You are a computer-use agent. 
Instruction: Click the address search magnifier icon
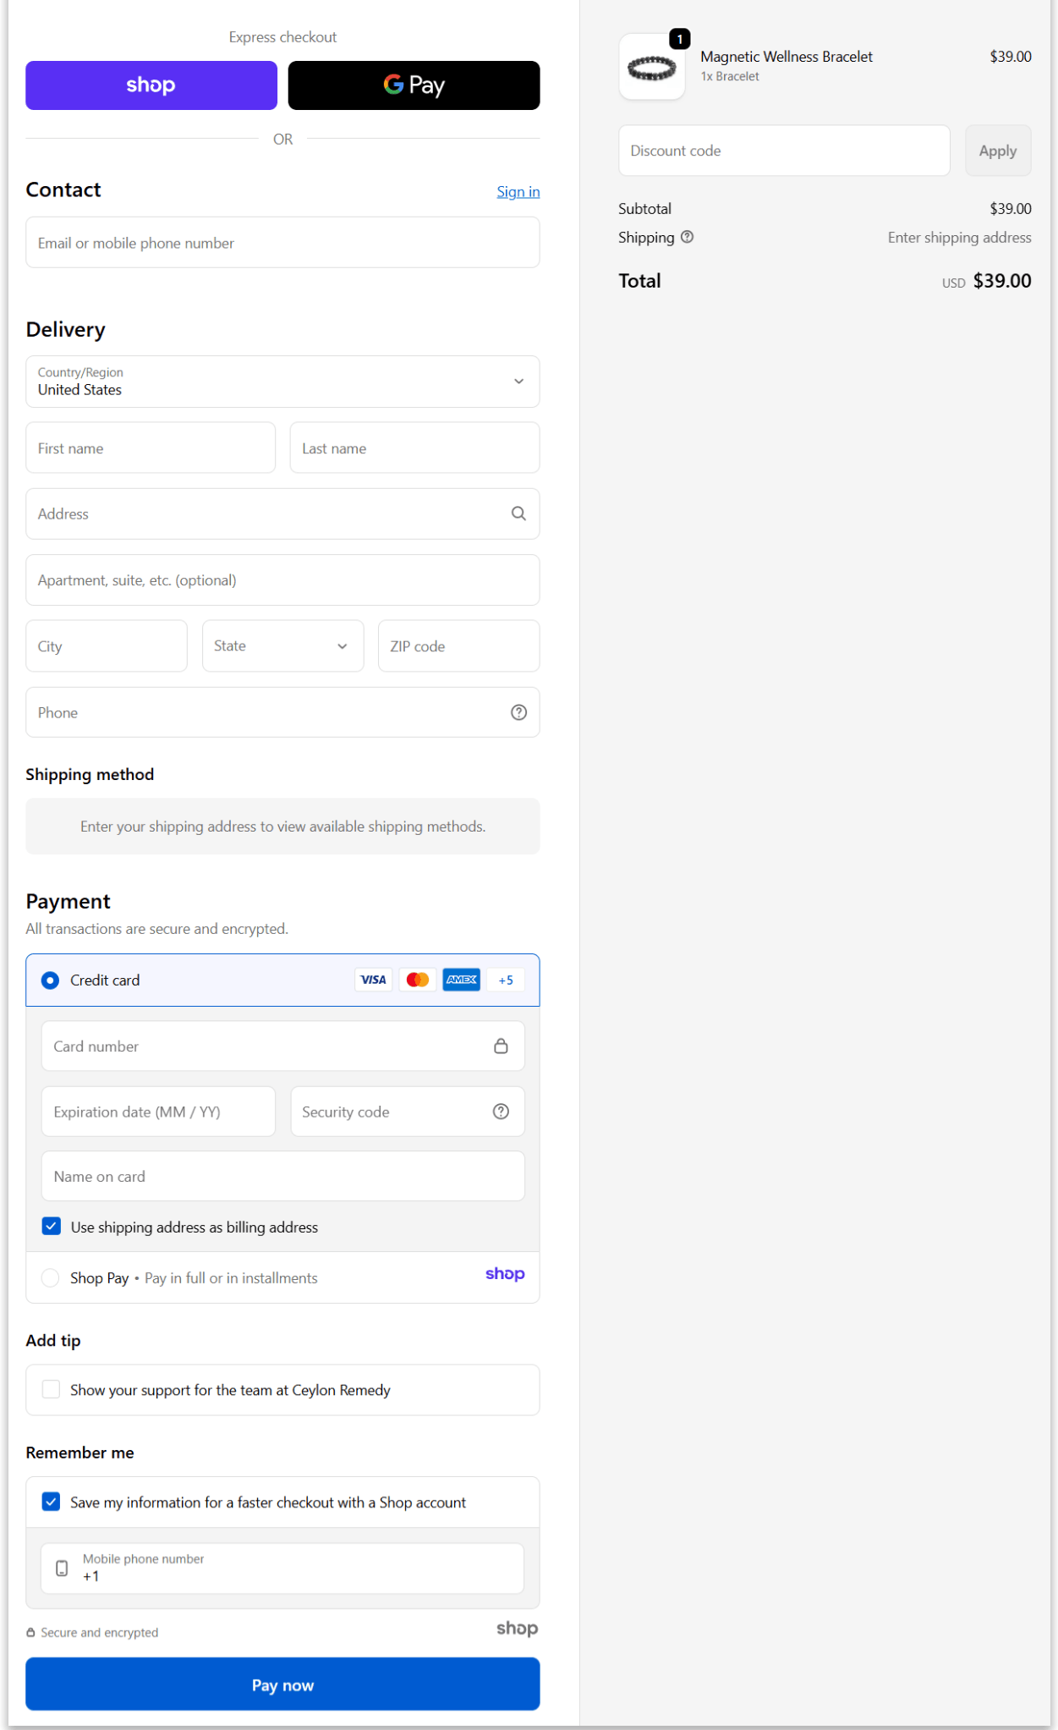(x=518, y=514)
